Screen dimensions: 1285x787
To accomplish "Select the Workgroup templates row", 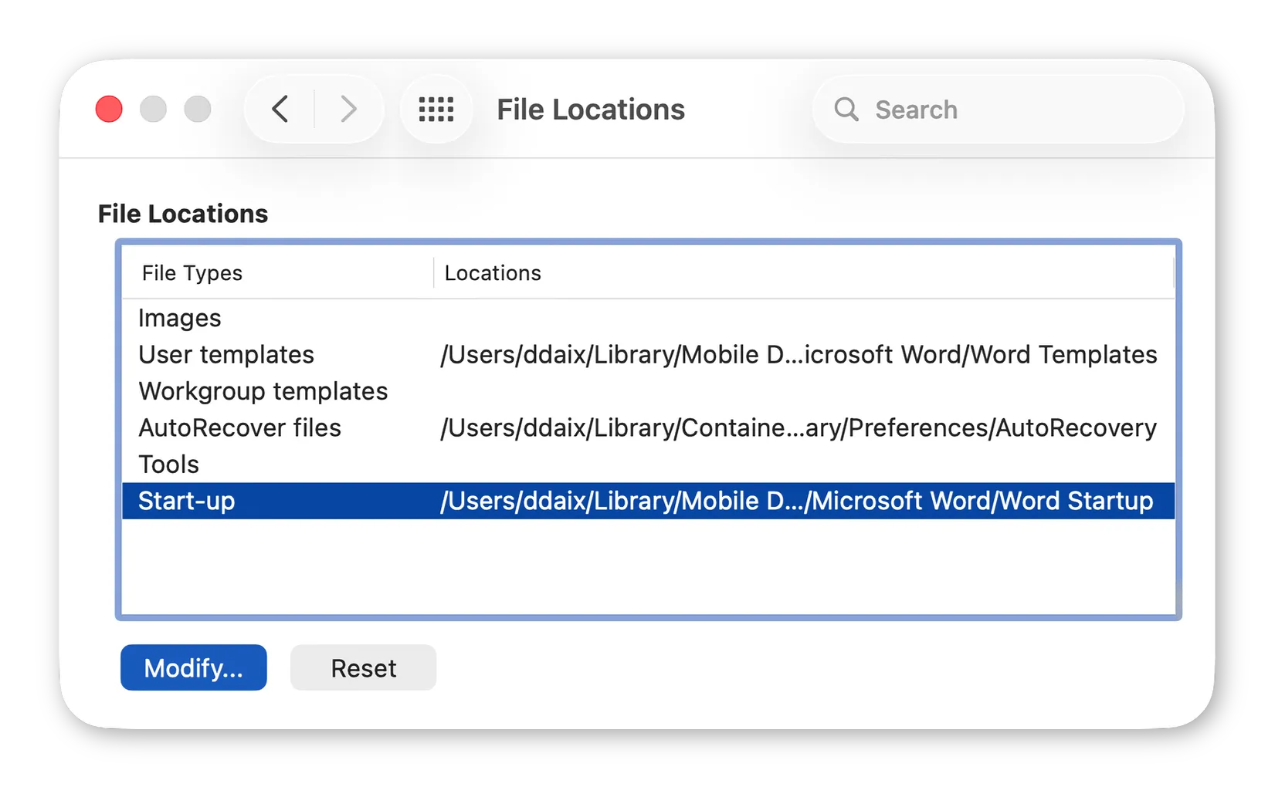I will pyautogui.click(x=263, y=391).
